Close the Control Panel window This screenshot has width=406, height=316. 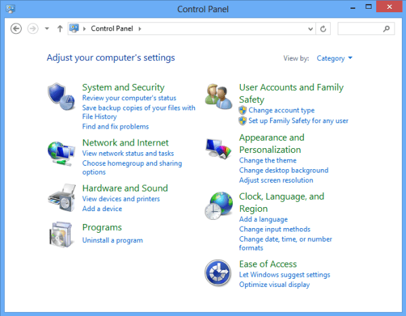point(389,7)
